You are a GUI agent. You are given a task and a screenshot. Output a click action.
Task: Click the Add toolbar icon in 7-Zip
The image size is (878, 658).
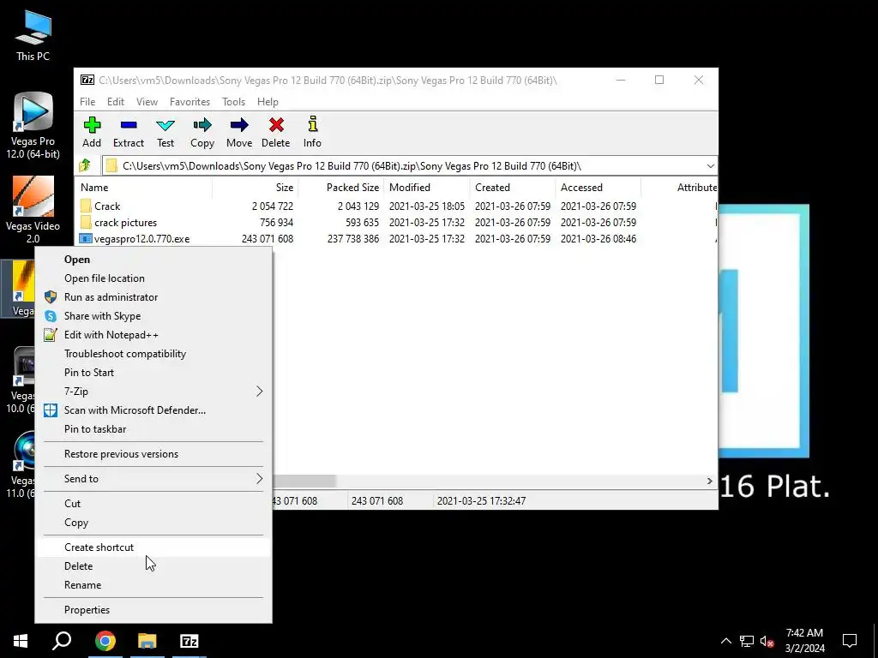point(92,125)
